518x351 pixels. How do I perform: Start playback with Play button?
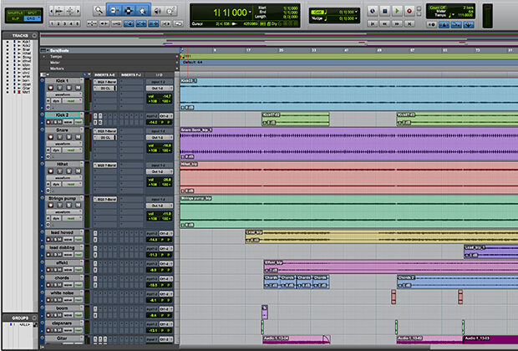(x=397, y=11)
